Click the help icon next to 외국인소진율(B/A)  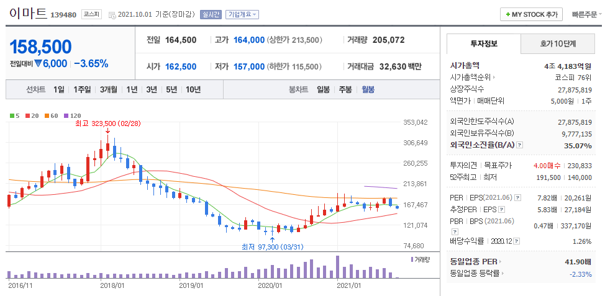(x=520, y=145)
